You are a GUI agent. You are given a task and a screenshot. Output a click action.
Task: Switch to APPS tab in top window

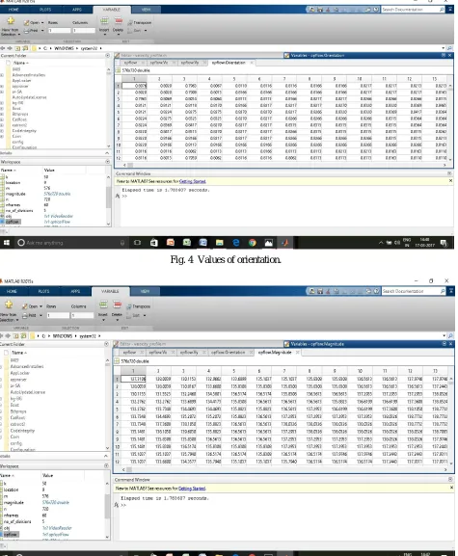coord(77,10)
